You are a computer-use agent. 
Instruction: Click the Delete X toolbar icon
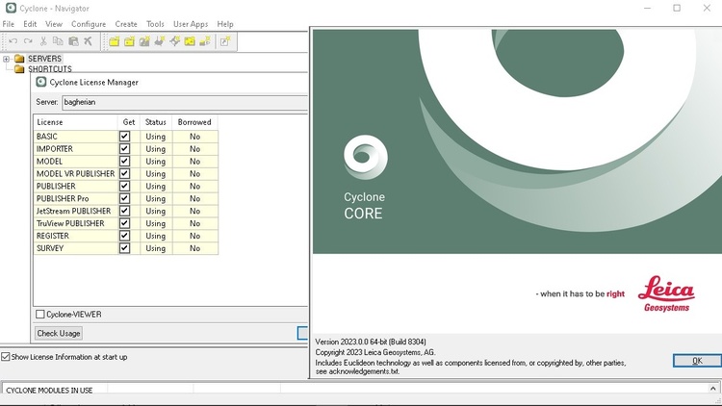coord(88,41)
